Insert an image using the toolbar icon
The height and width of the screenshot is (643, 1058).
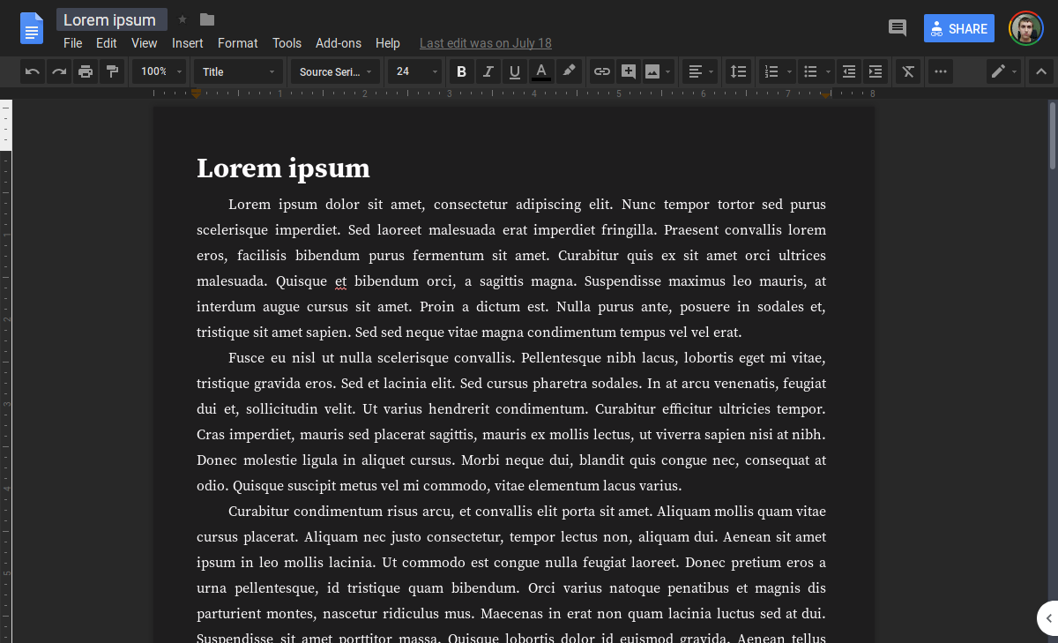tap(654, 71)
